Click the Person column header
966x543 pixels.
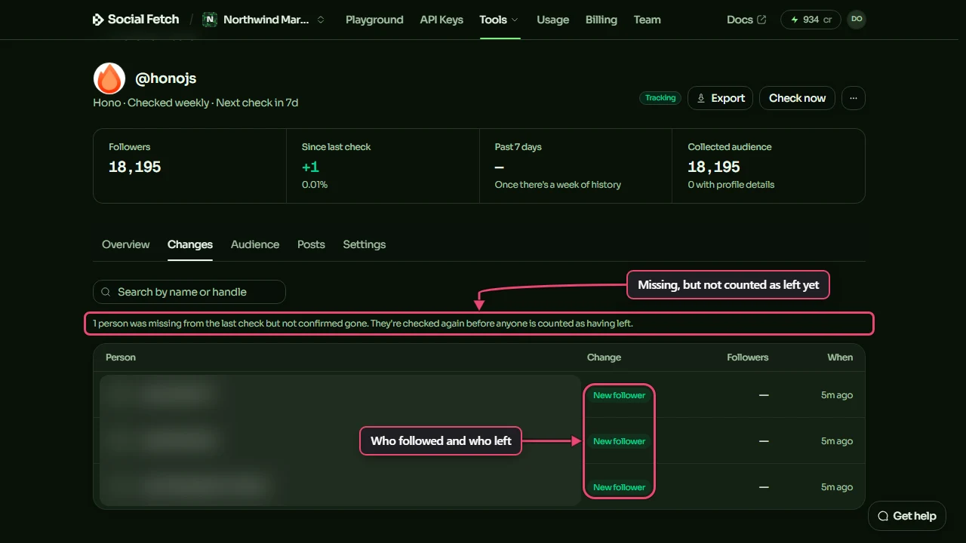click(x=121, y=357)
